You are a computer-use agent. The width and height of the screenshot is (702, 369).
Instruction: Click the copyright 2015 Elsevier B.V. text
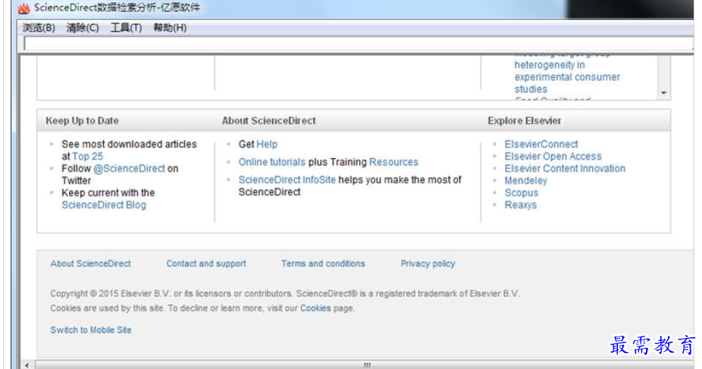[x=285, y=293]
